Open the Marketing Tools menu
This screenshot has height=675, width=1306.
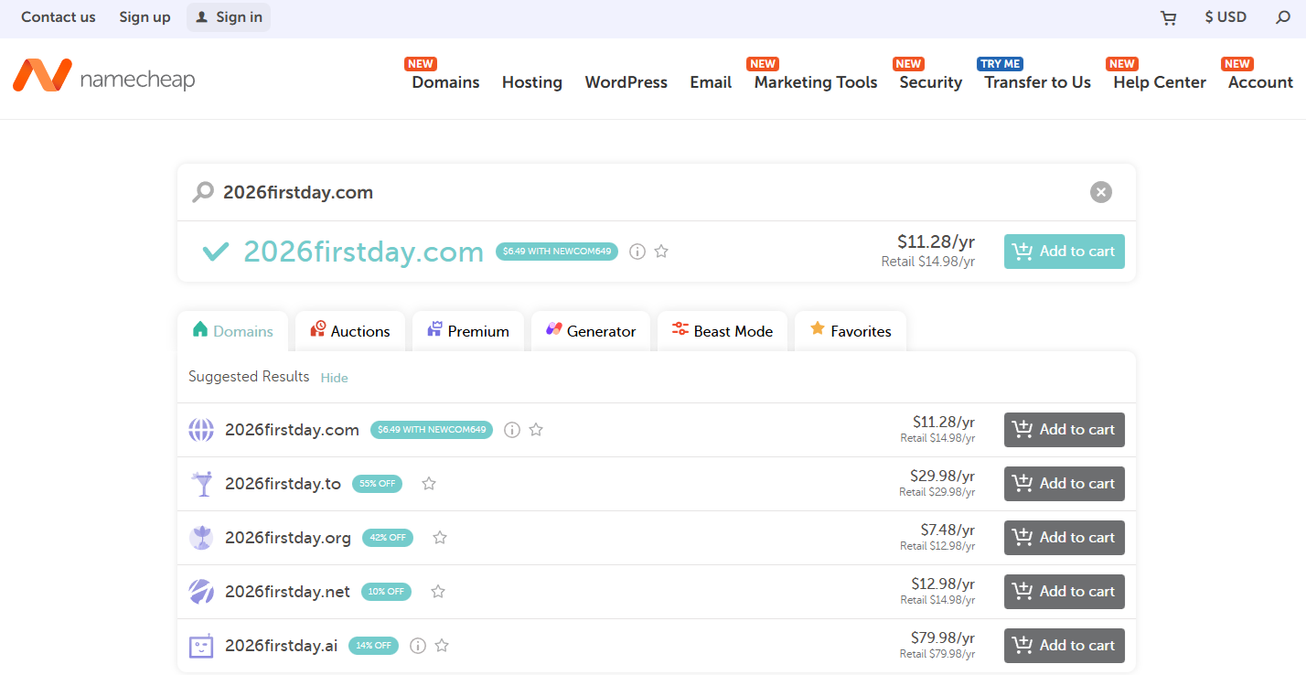[x=816, y=82]
